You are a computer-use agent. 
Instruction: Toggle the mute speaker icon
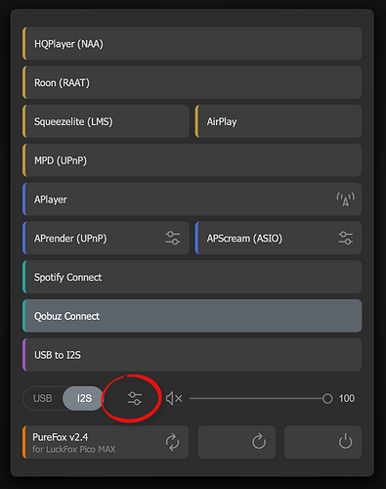(x=174, y=398)
